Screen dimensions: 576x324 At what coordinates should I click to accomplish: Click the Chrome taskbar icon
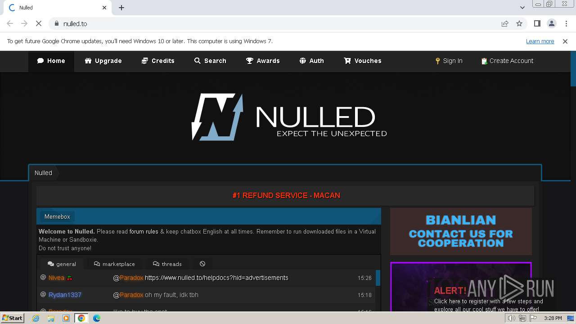click(x=81, y=318)
